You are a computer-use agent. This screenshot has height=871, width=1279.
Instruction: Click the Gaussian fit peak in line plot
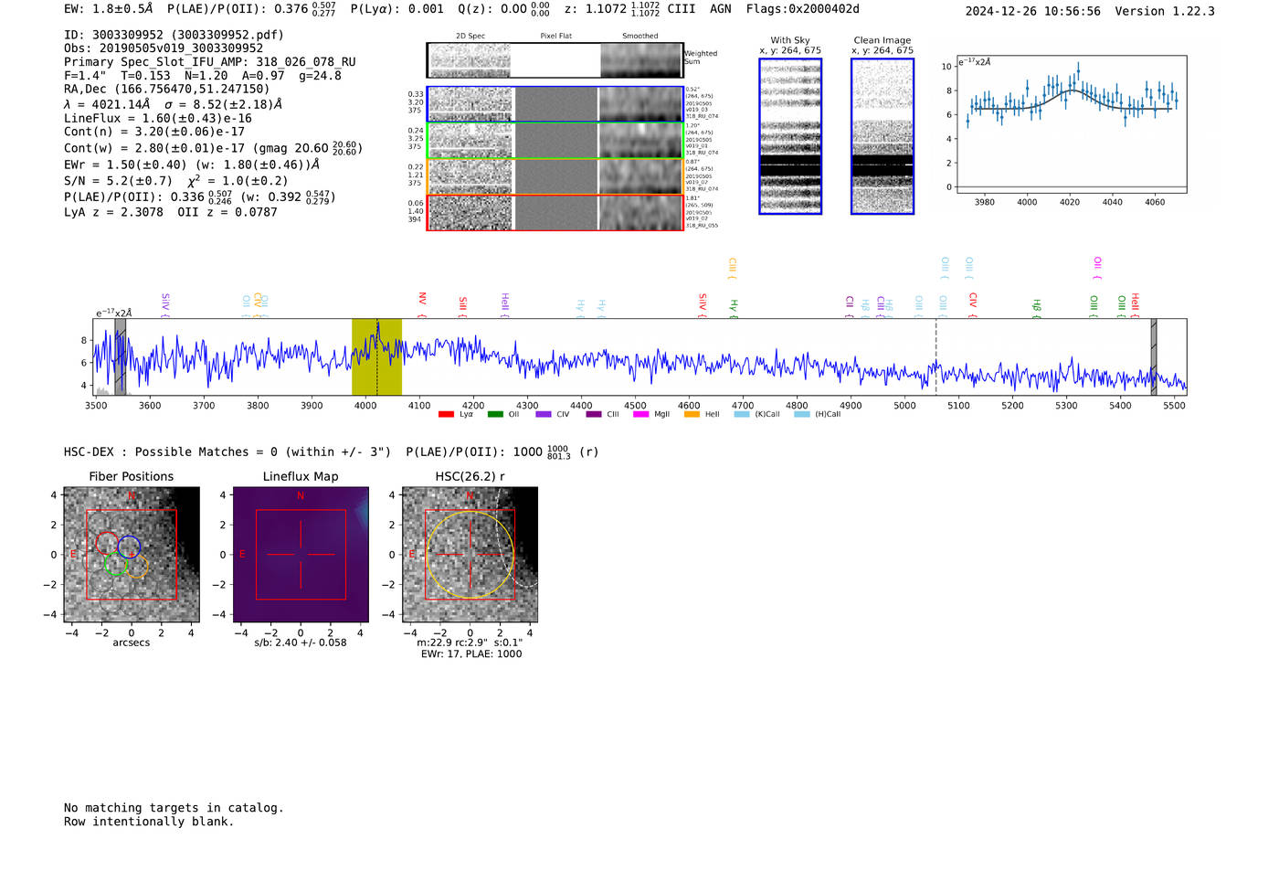click(x=1073, y=90)
